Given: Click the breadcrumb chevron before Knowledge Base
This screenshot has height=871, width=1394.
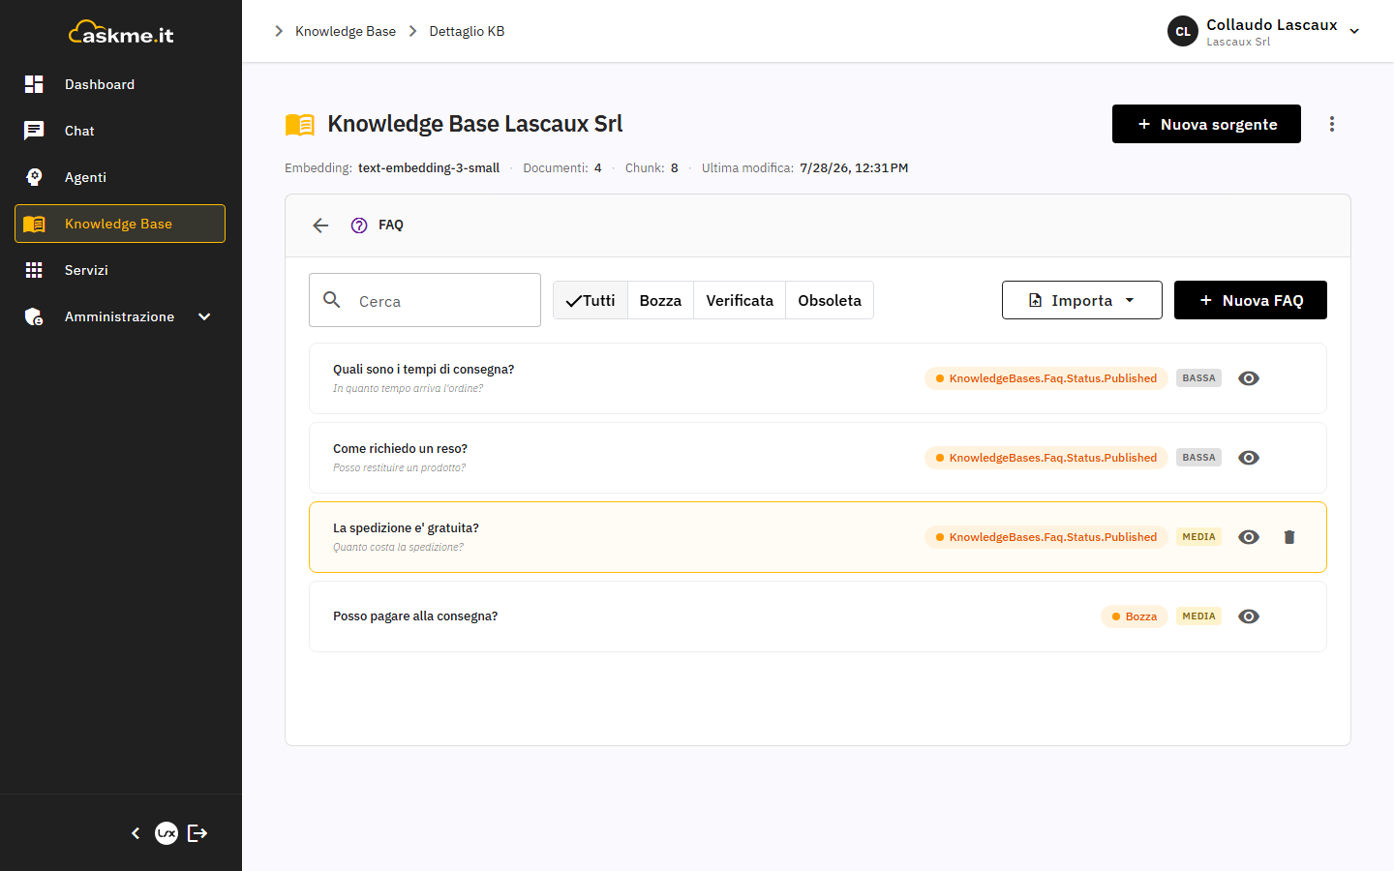Looking at the screenshot, I should tap(279, 31).
